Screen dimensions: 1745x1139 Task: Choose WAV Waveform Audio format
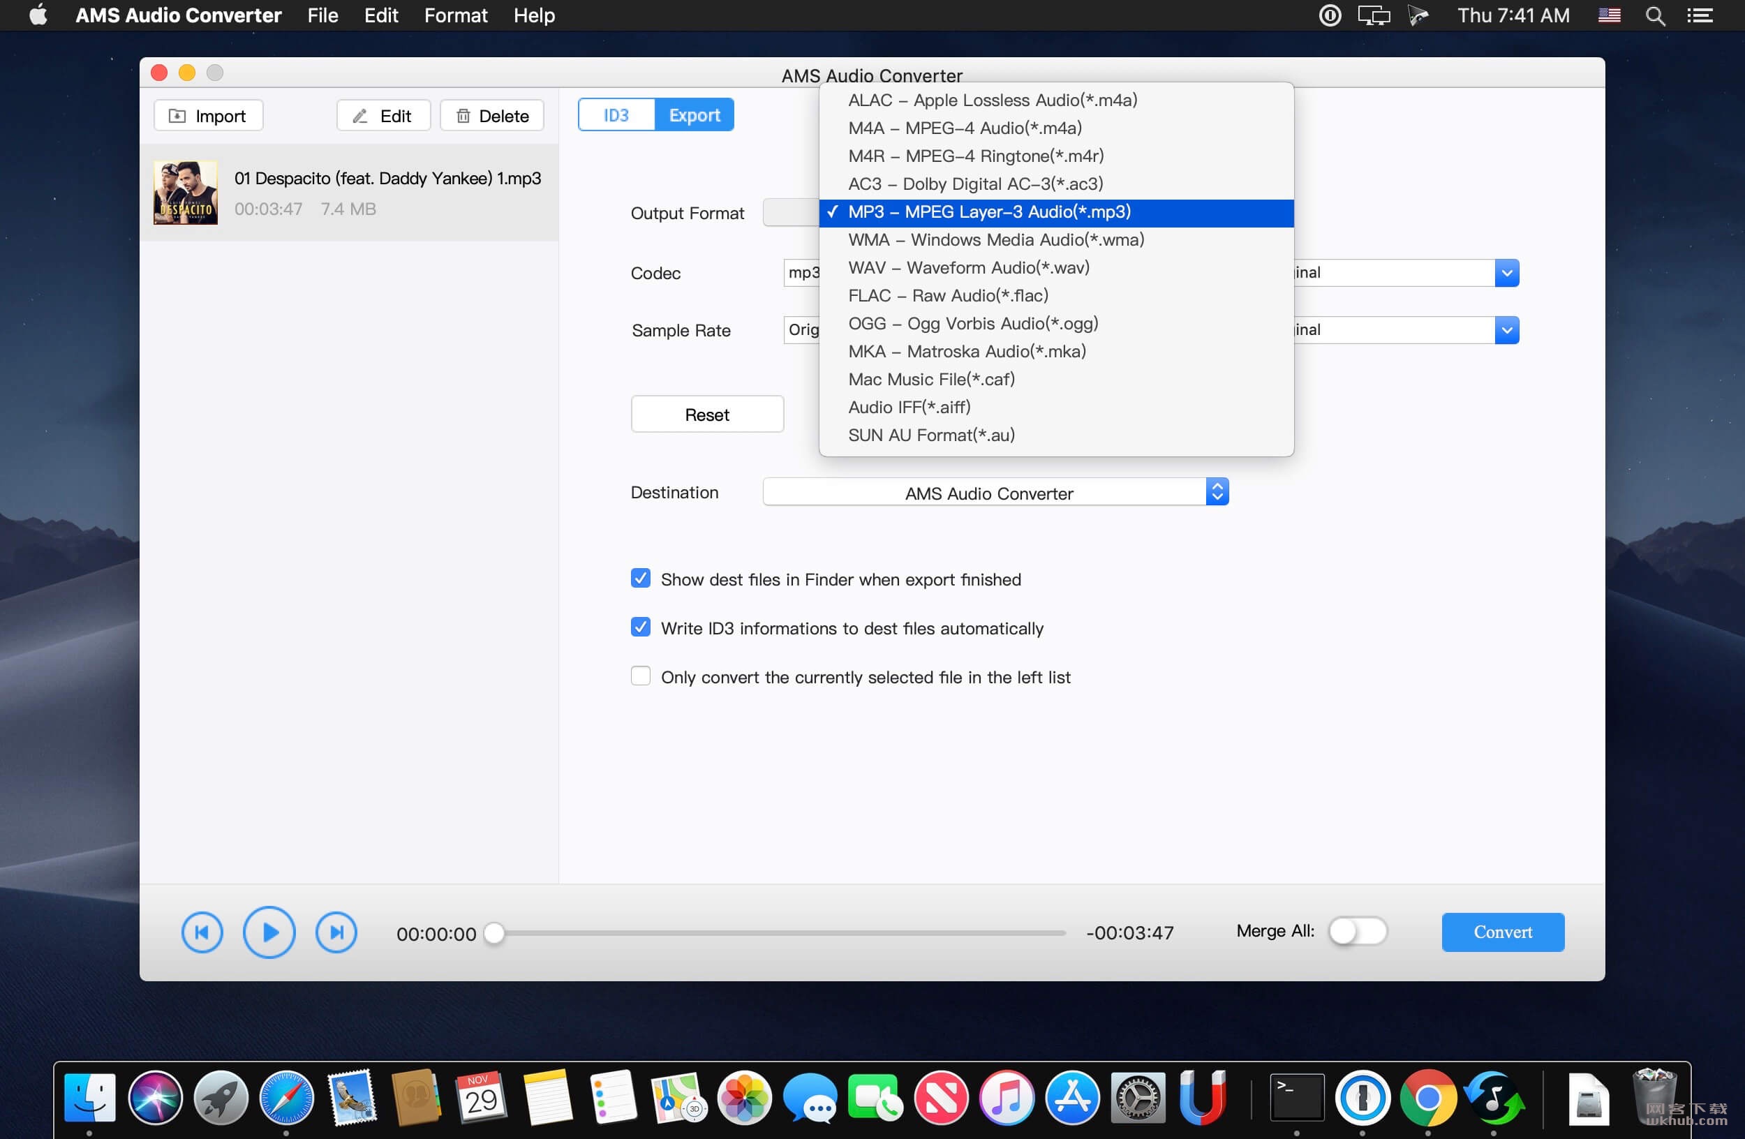click(x=1056, y=268)
